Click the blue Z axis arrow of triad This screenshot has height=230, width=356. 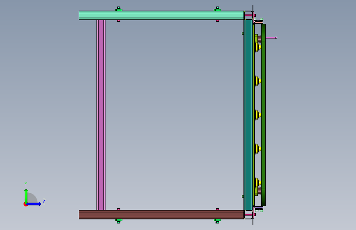point(34,204)
